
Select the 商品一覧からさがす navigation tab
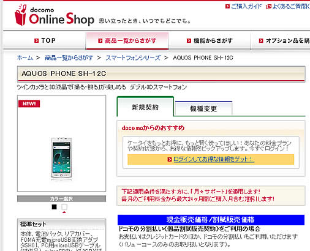click(127, 40)
